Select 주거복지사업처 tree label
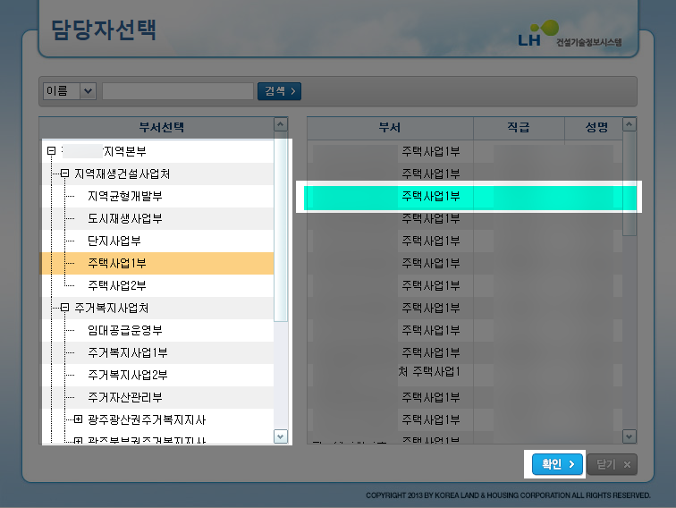676x508 pixels. click(x=112, y=308)
